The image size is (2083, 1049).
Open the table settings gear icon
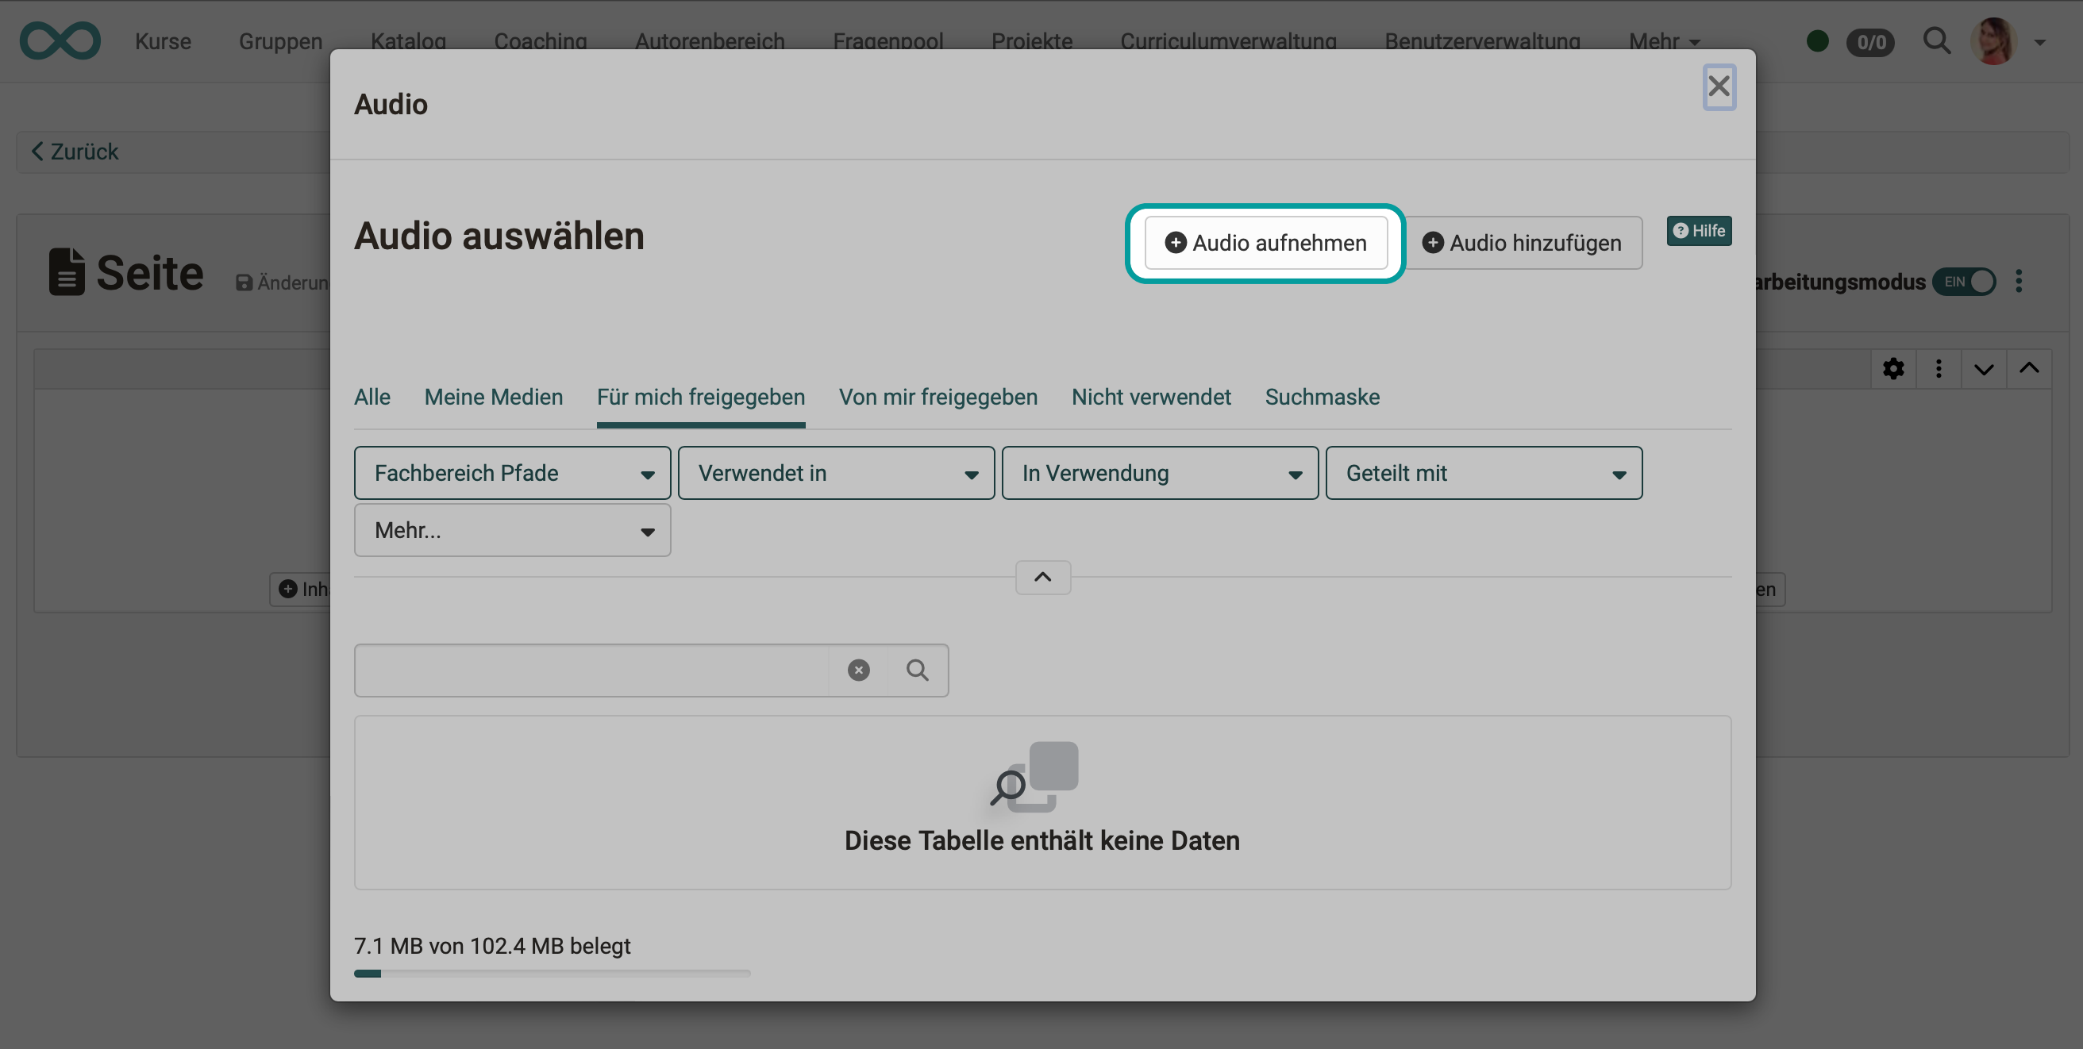coord(1893,368)
